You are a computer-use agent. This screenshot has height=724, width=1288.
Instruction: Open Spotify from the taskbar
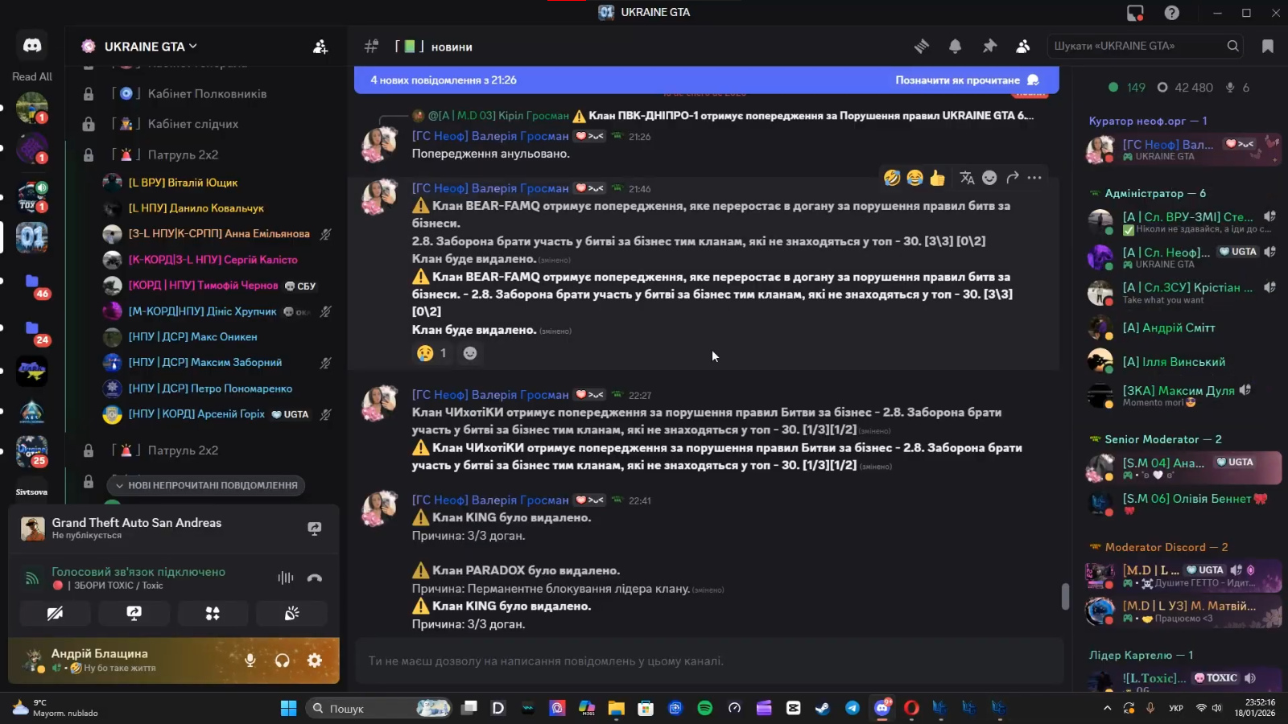coord(704,708)
